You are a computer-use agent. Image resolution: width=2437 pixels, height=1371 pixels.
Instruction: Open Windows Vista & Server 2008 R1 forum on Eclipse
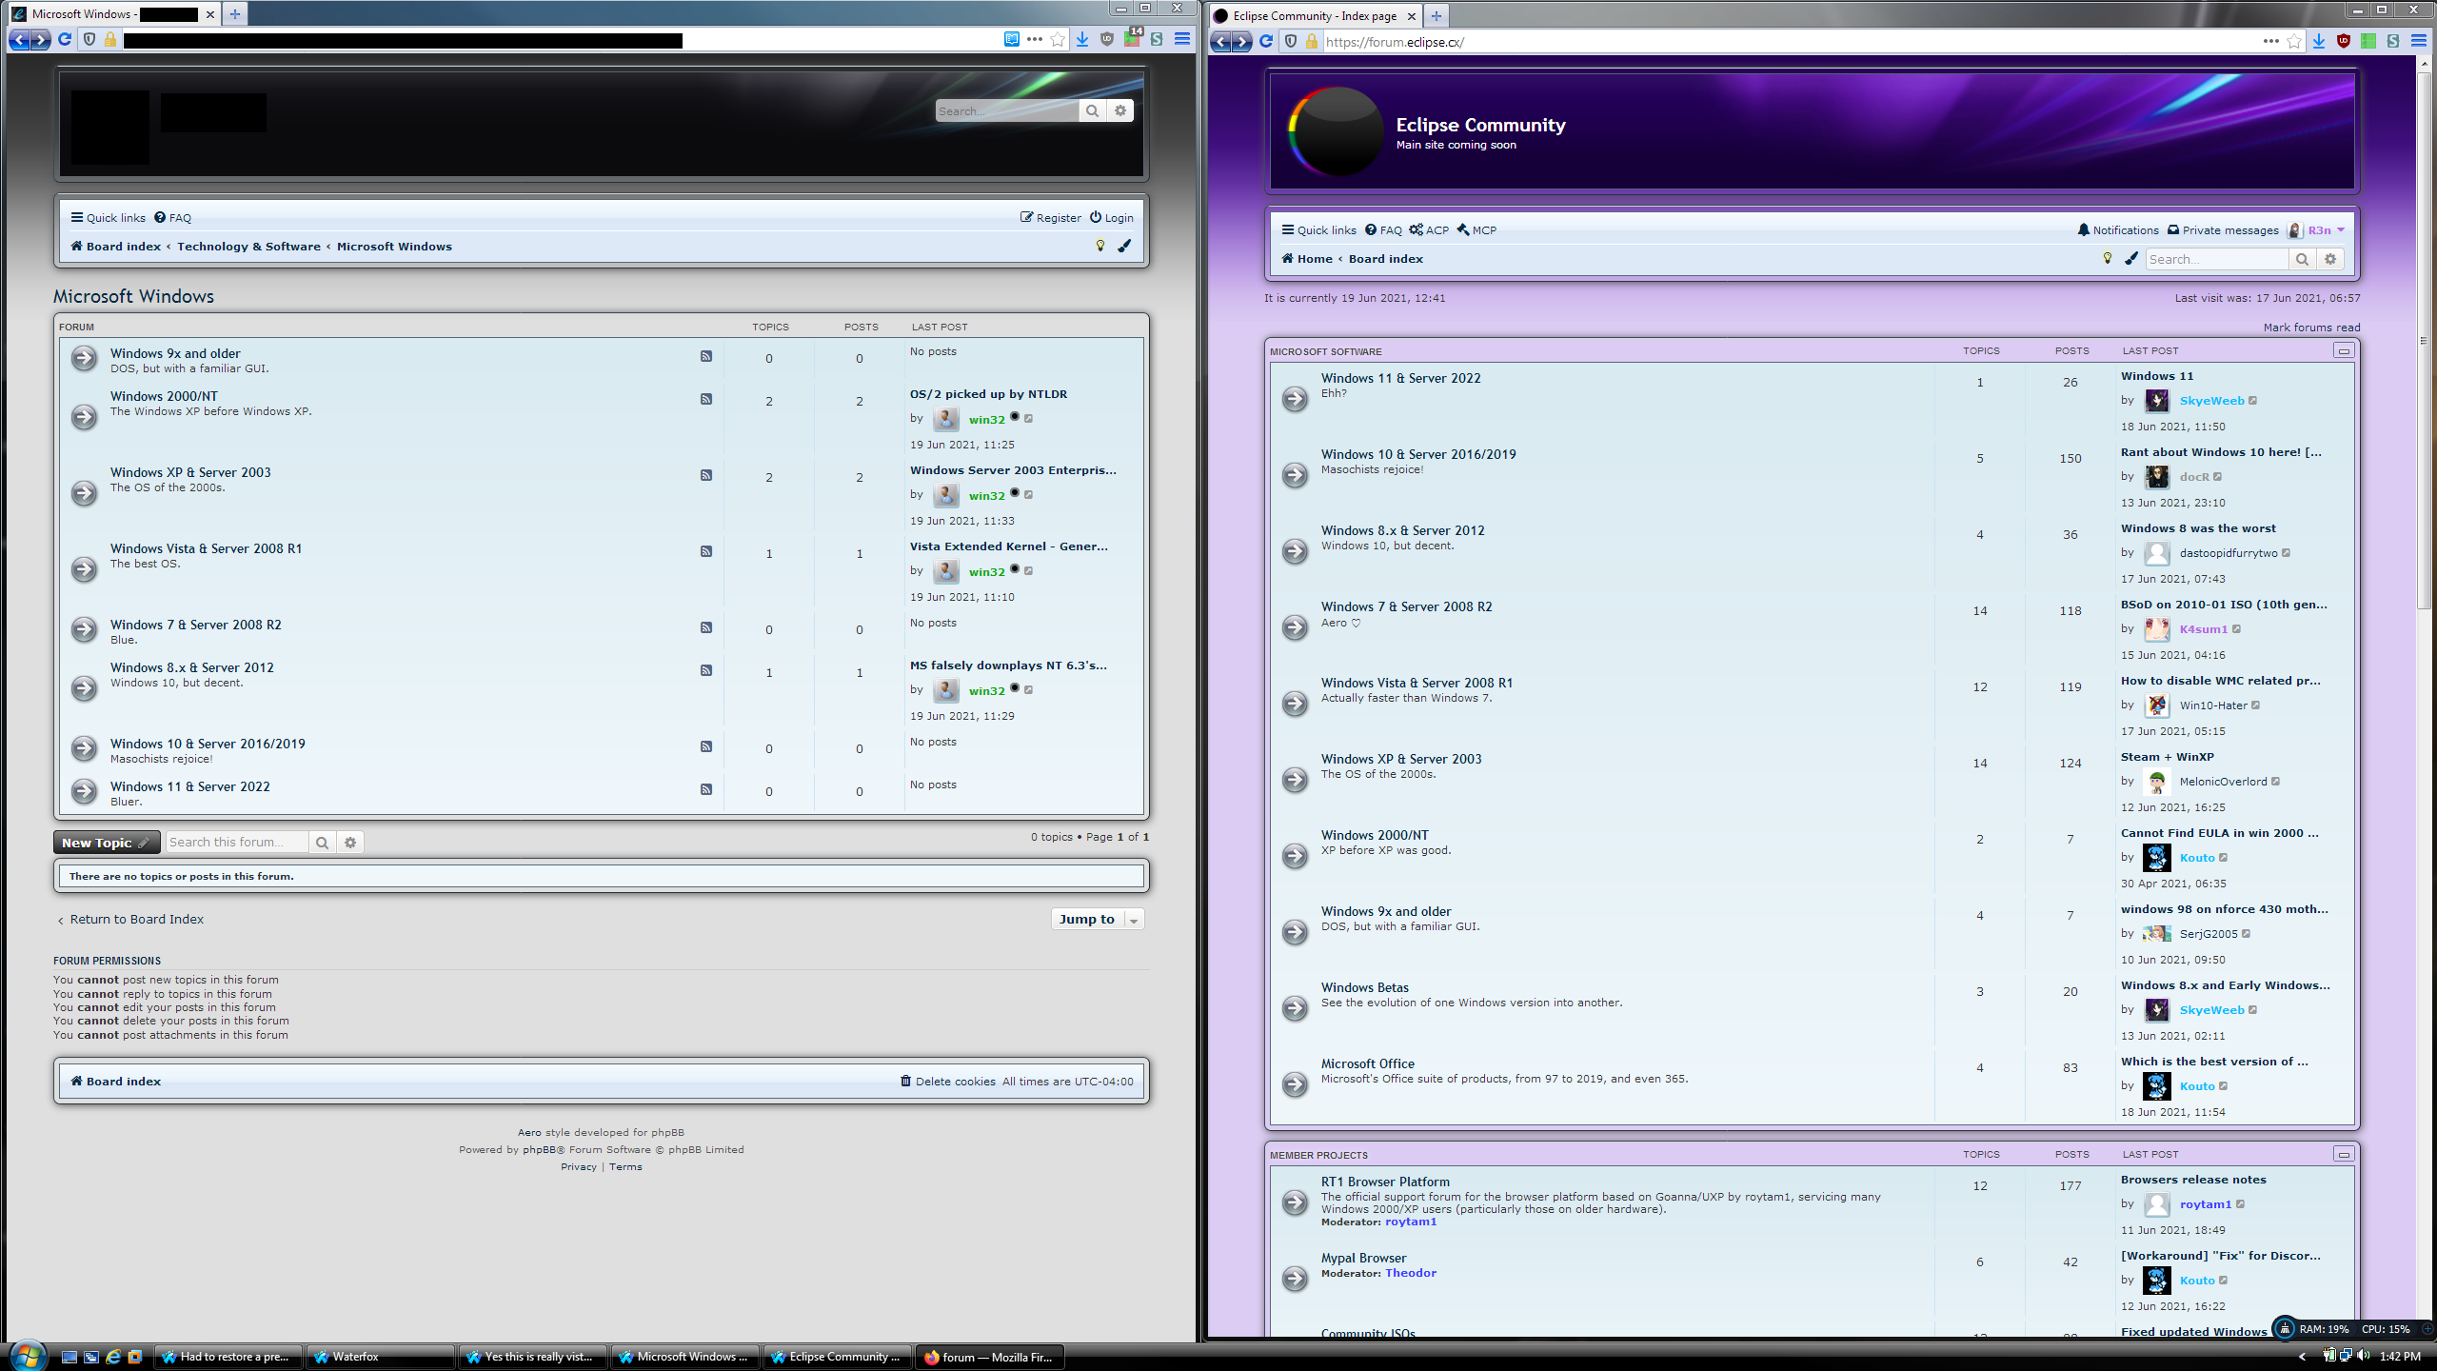coord(1416,683)
